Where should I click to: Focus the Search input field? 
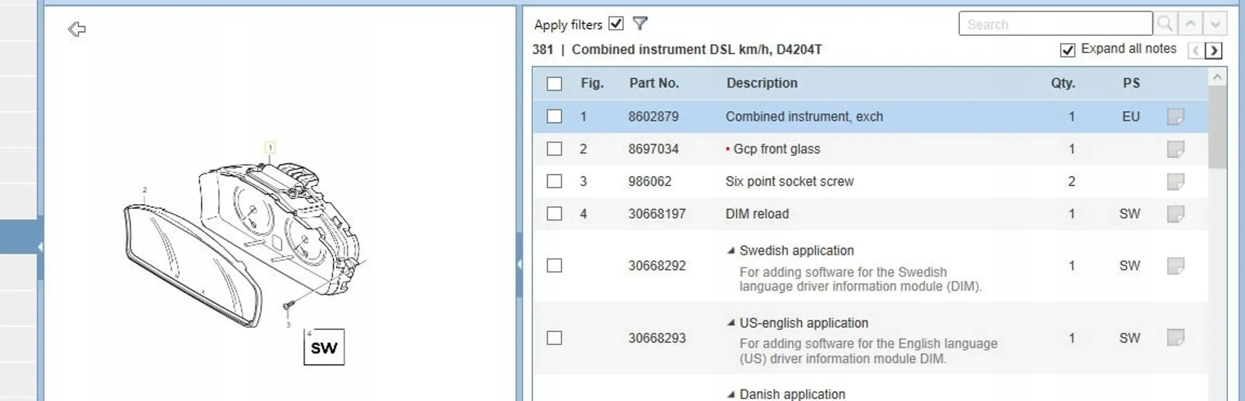(x=1055, y=24)
